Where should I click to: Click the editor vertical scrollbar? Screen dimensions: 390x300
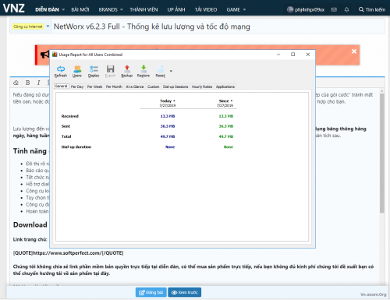pos(381,154)
